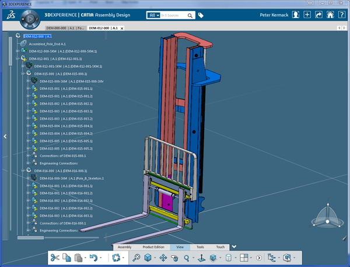350x267 pixels.
Task: Open the user profile icon
Action: 296,15
